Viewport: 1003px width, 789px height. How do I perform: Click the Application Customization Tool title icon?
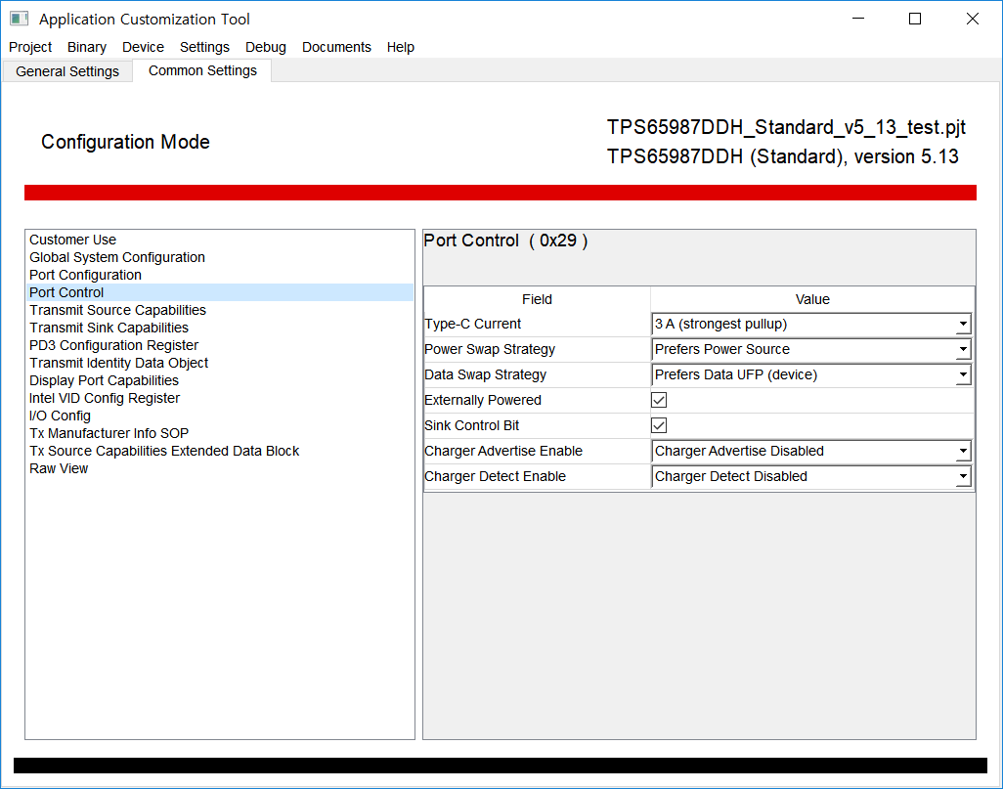pos(20,19)
